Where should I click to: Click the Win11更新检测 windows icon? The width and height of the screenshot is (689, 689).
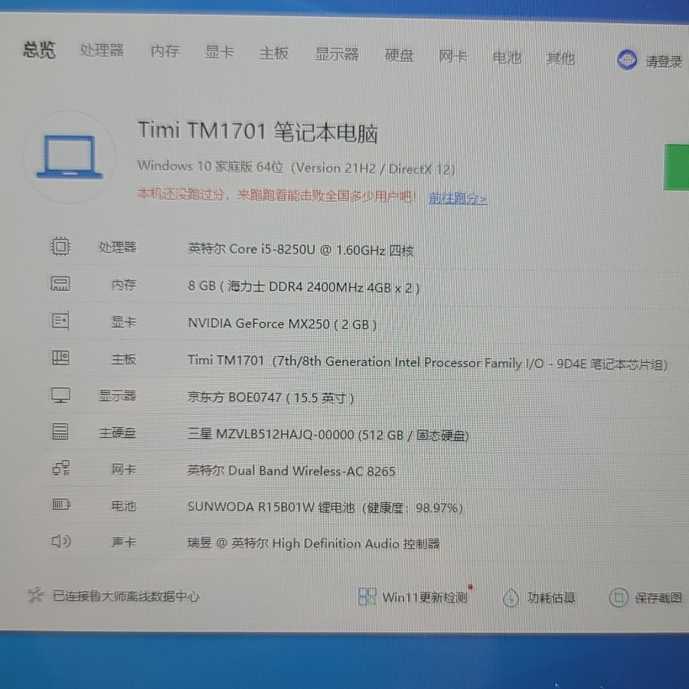367,596
